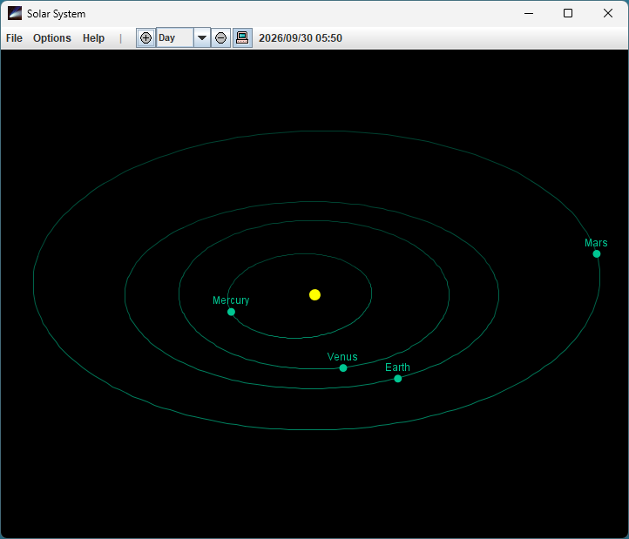Click the date 2026/09/30 05:50
Viewport: 629px width, 539px height.
(x=301, y=38)
